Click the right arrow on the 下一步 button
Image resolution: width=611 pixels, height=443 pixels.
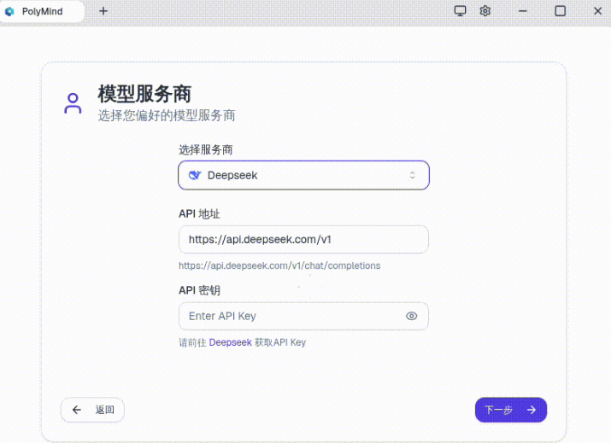(x=532, y=410)
